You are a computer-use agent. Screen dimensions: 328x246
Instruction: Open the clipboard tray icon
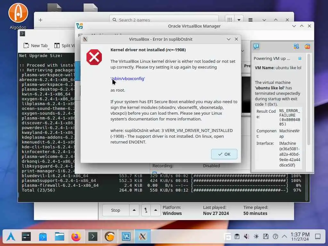point(237,237)
